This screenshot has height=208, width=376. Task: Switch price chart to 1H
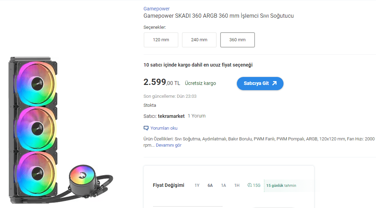237,185
